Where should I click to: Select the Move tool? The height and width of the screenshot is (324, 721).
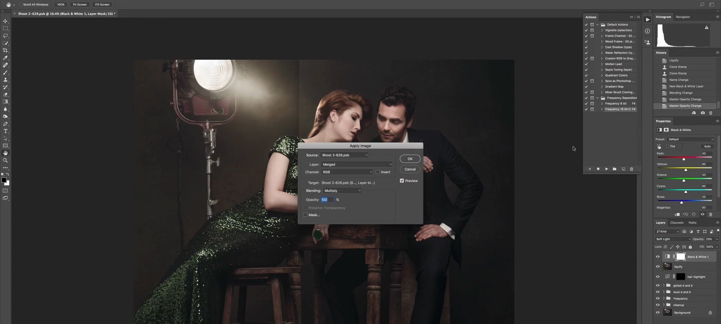point(5,21)
